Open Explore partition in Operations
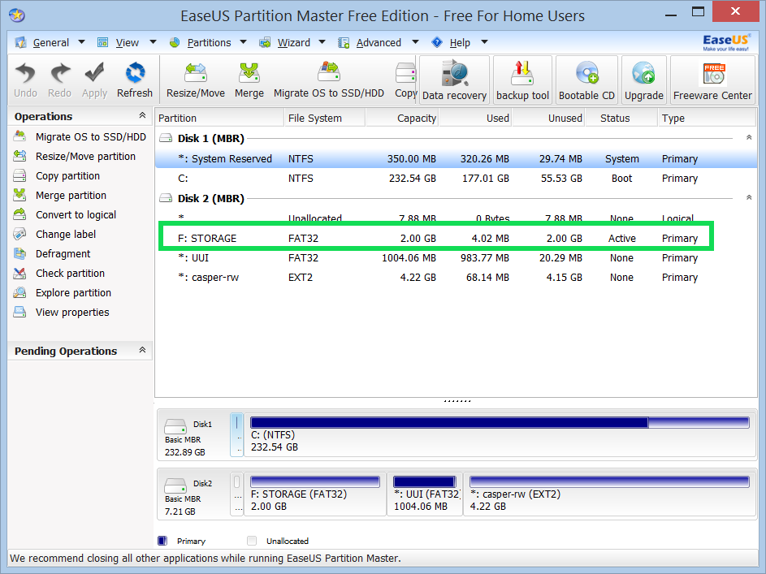Image resolution: width=766 pixels, height=574 pixels. [63, 293]
